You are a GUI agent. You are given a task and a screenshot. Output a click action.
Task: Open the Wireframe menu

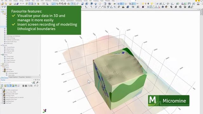(48, 1)
